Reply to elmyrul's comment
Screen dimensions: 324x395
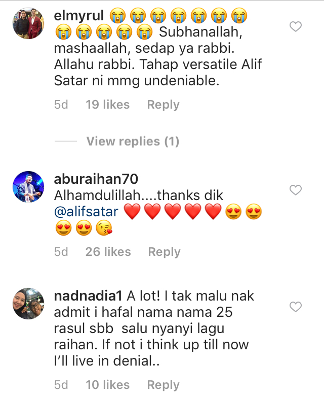(163, 105)
